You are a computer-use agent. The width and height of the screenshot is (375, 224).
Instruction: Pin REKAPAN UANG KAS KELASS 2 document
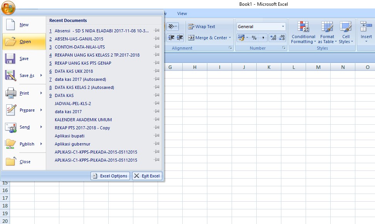pos(156,55)
